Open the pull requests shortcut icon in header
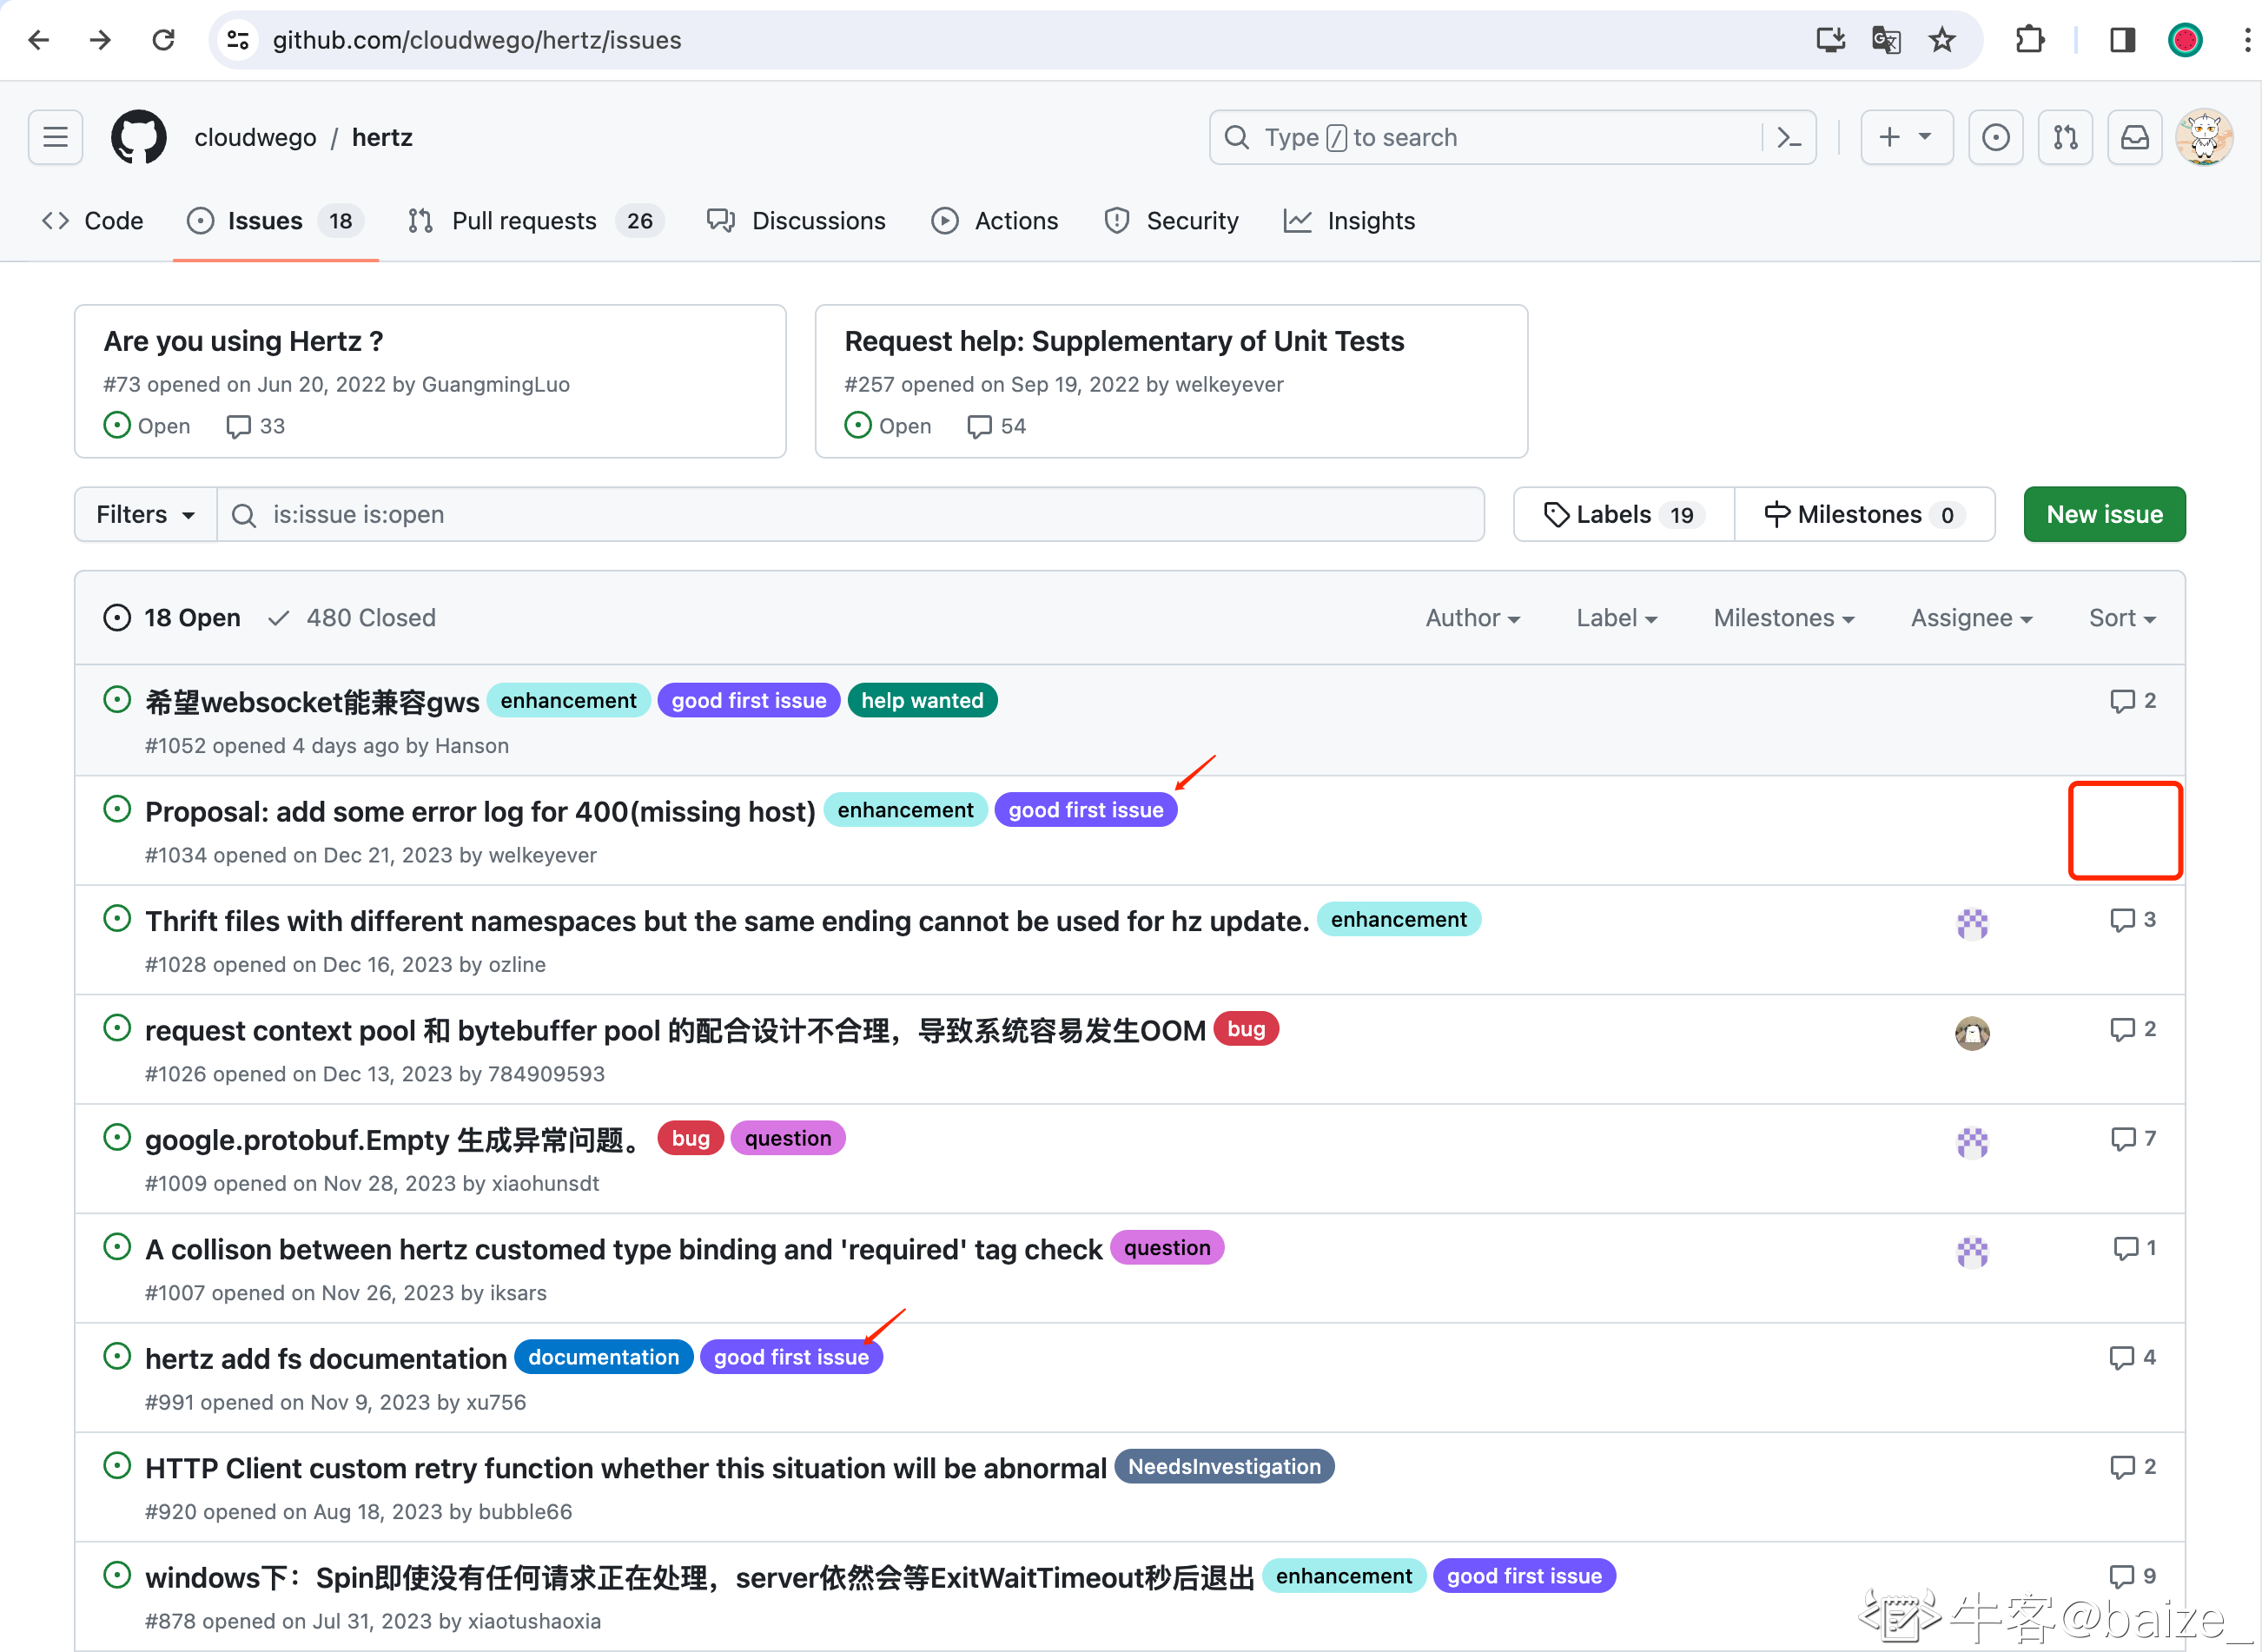Viewport: 2262px width, 1652px height. pos(2065,137)
